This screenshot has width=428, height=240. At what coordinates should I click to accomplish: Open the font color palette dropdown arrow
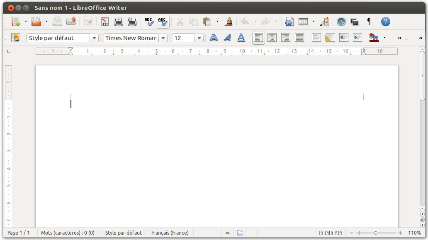point(384,38)
